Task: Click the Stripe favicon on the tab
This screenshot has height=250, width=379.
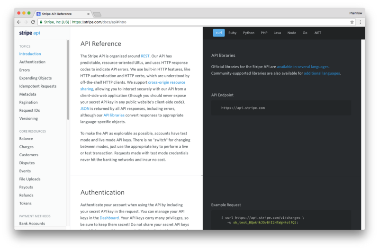Action: (x=38, y=14)
